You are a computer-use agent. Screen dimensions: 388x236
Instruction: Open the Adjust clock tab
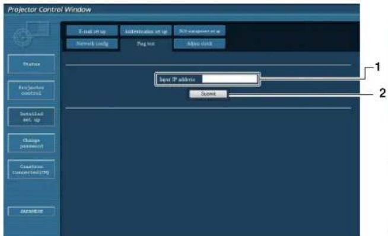(x=199, y=44)
